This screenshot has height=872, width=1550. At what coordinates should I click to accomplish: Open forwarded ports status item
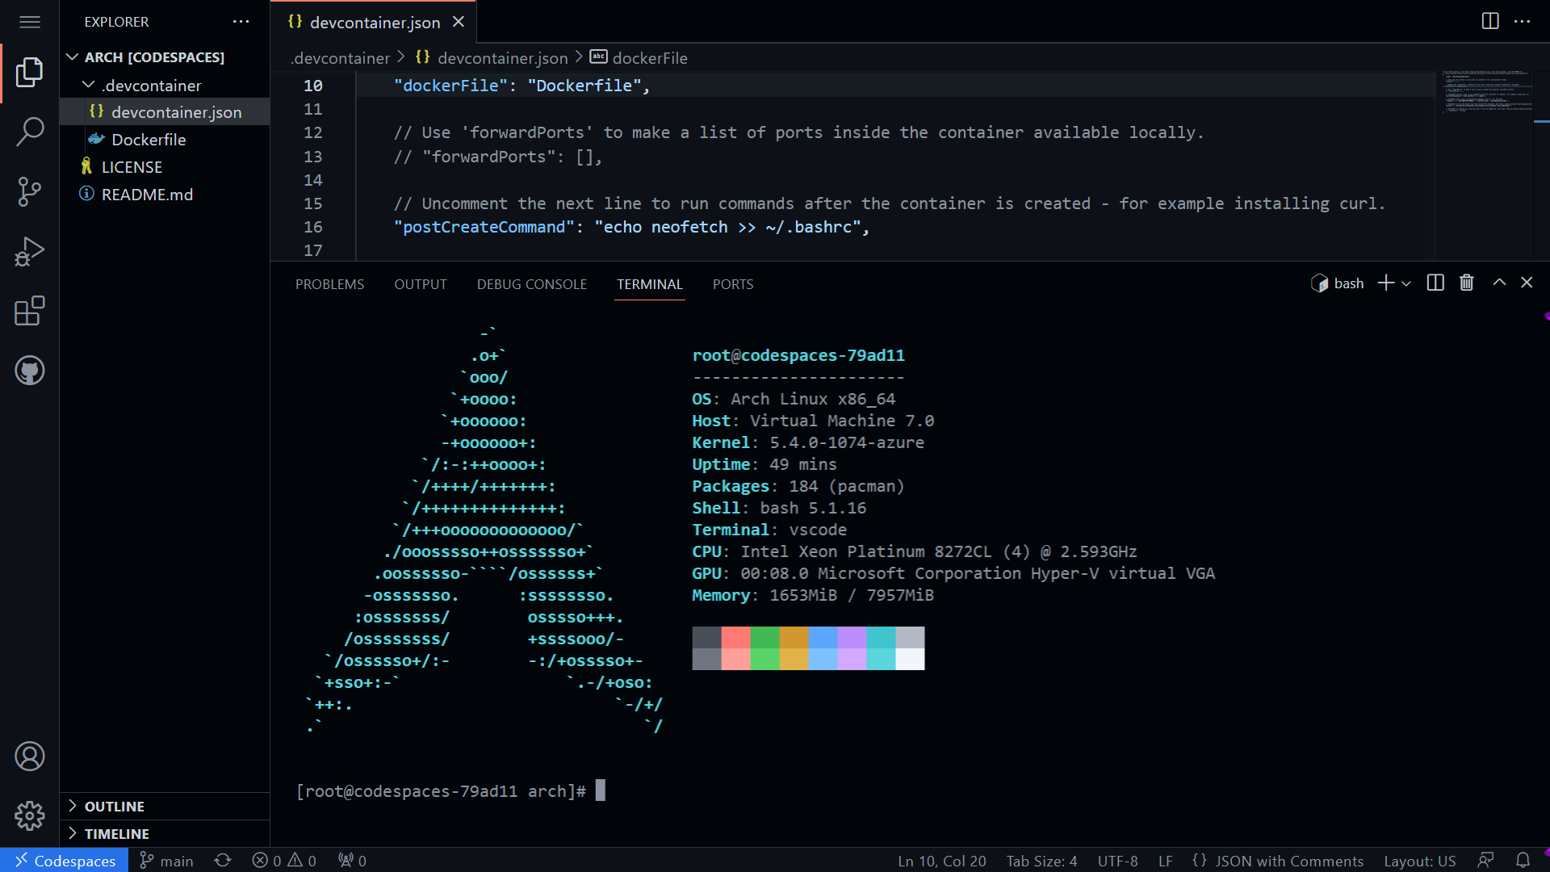point(352,861)
